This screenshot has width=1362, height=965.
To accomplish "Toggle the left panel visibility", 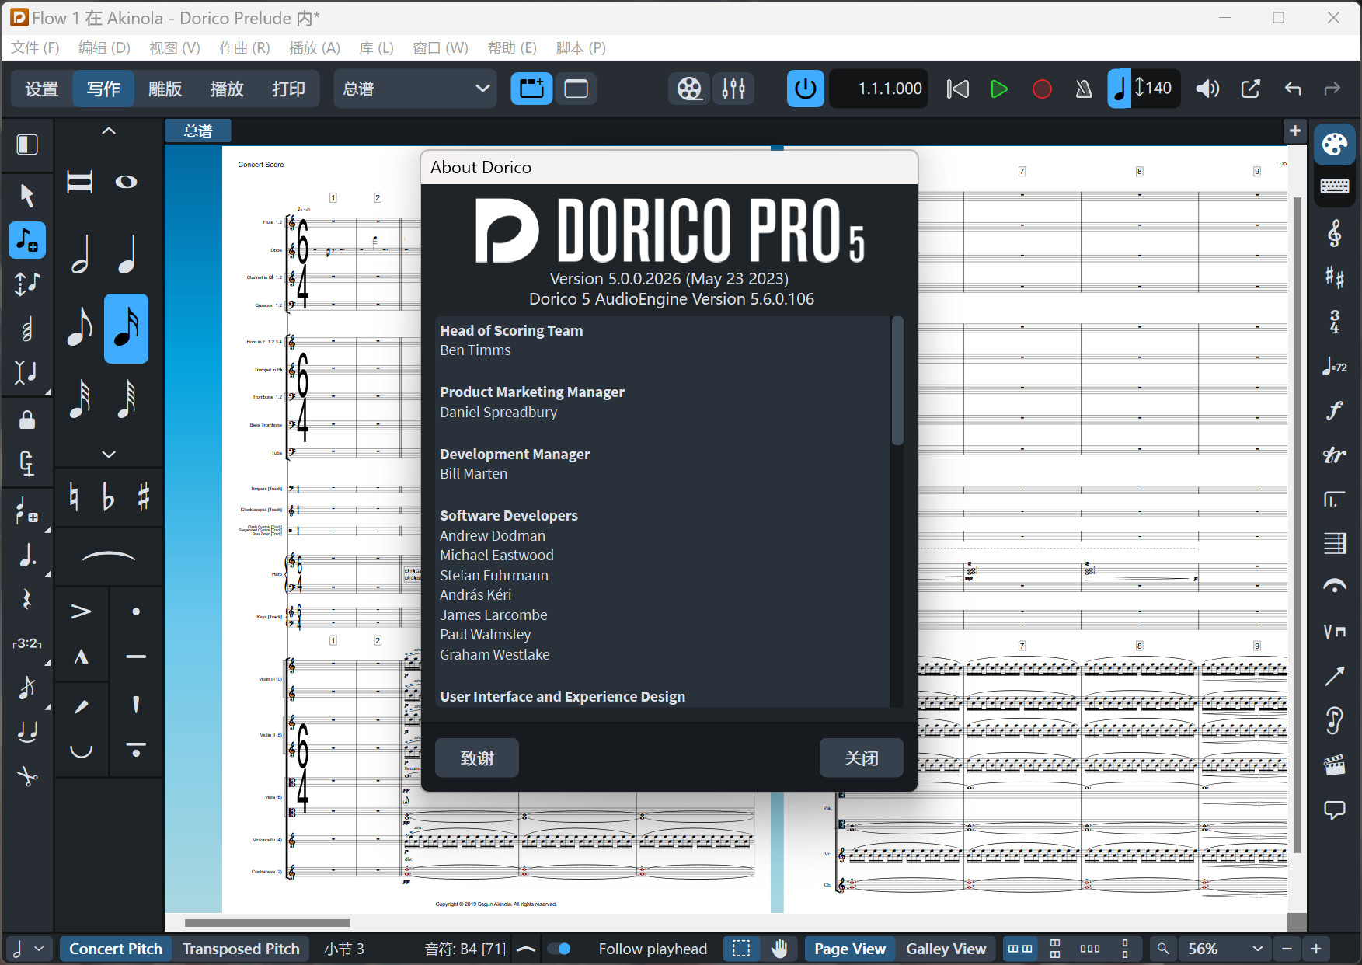I will (x=27, y=145).
